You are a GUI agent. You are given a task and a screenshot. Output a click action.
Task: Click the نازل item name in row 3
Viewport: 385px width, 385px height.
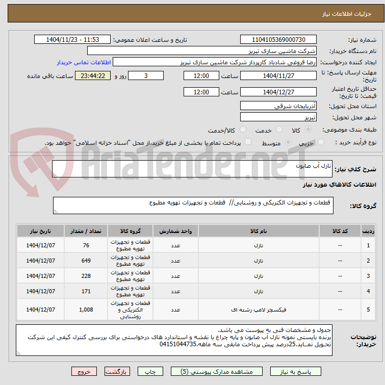(x=259, y=276)
